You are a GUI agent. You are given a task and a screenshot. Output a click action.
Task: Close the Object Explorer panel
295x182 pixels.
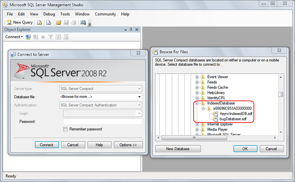(x=137, y=29)
